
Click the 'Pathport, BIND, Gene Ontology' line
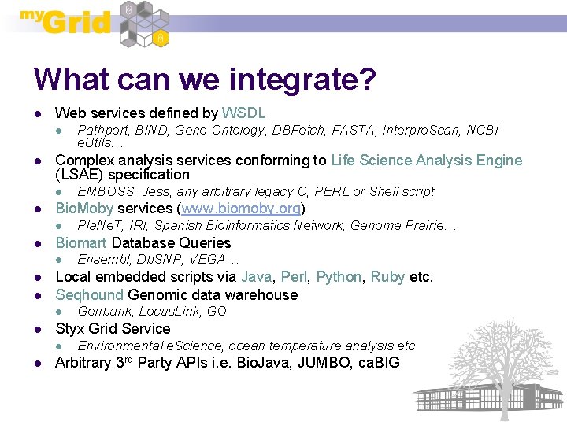point(288,130)
